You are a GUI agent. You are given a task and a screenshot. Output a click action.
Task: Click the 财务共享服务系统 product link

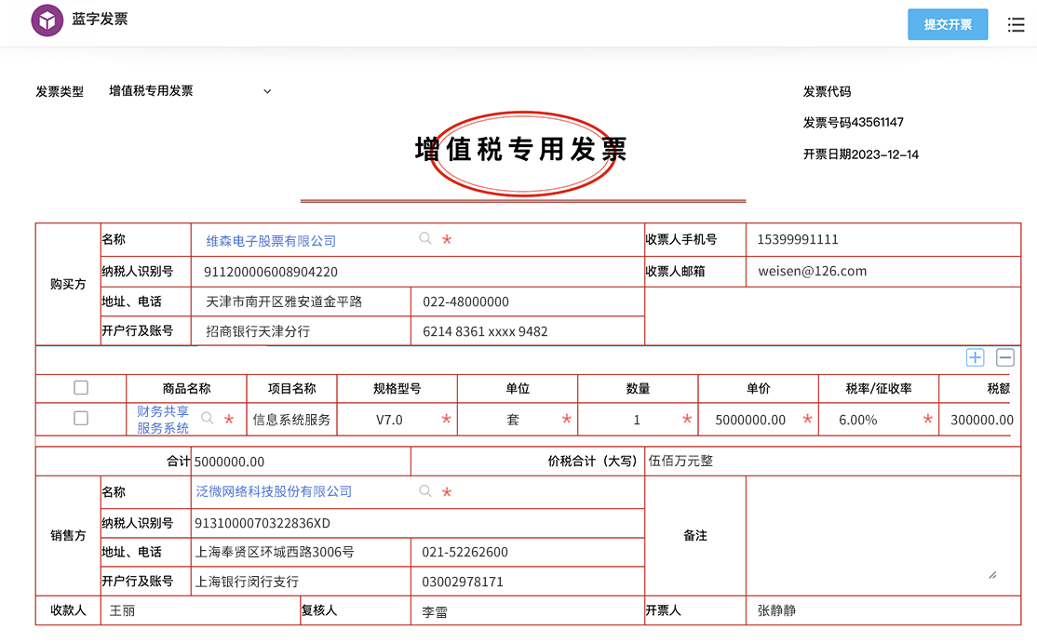pyautogui.click(x=163, y=420)
